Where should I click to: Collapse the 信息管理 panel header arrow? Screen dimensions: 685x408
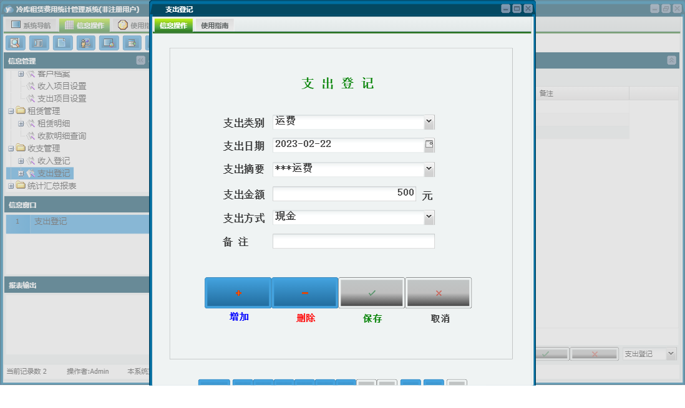pyautogui.click(x=140, y=60)
